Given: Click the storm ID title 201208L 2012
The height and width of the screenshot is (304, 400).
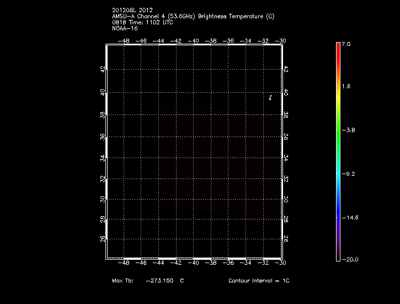Looking at the screenshot, I should pyautogui.click(x=132, y=10).
